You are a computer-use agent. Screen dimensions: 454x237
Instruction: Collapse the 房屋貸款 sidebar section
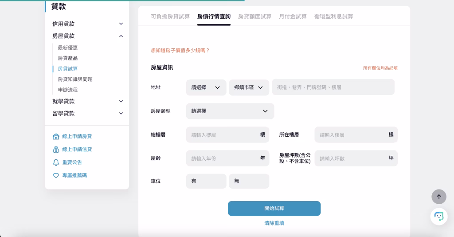(x=121, y=36)
